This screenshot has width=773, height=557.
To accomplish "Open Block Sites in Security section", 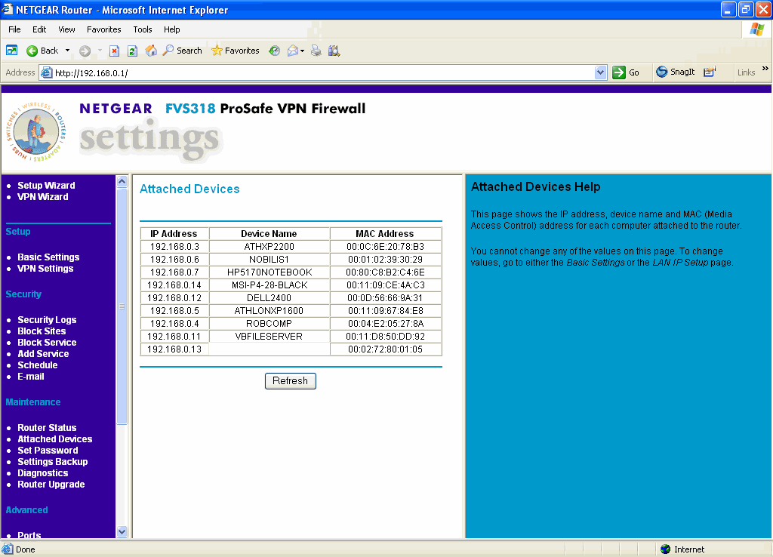I will (x=42, y=331).
